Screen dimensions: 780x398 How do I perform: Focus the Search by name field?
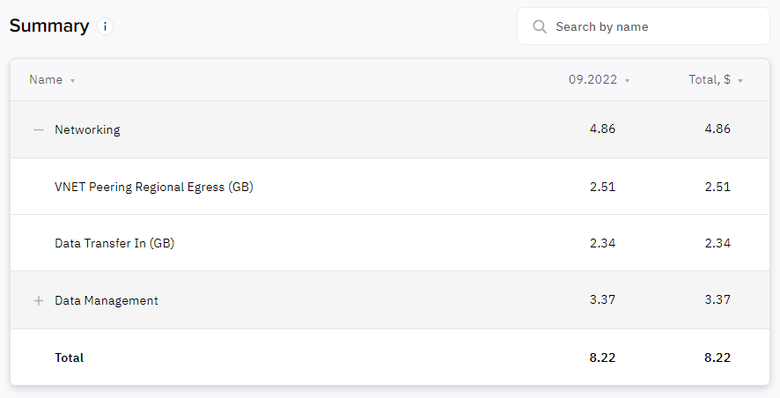click(644, 26)
